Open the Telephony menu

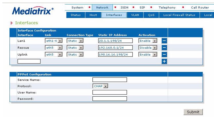pos(167,7)
